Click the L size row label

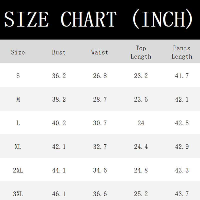(18, 123)
